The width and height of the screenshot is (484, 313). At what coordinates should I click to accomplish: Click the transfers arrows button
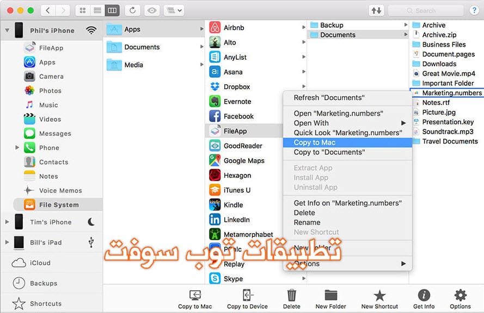point(376,10)
